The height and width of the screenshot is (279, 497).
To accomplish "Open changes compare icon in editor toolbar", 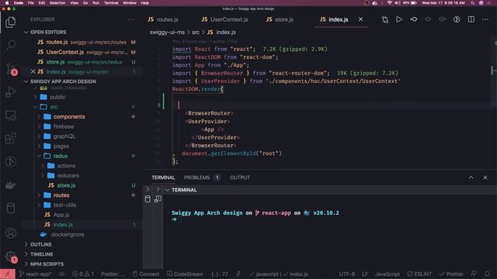I will pyautogui.click(x=385, y=19).
